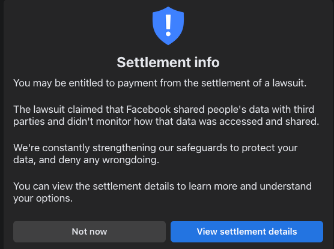Click the word Facebook in the text
Image resolution: width=334 pixels, height=249 pixels.
tap(148, 109)
